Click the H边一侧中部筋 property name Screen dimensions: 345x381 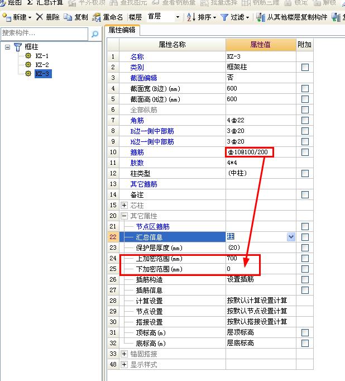(x=152, y=142)
